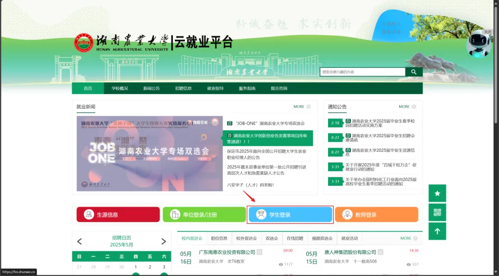Open 留言咨询 navigation item

point(279,89)
